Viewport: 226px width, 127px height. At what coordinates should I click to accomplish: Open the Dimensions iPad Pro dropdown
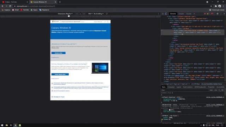65,14
